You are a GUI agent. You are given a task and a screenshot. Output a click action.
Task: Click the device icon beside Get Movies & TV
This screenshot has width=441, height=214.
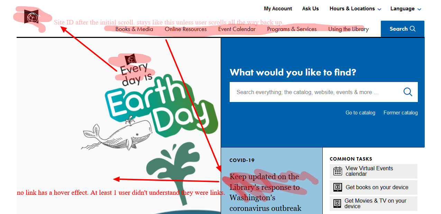338,203
